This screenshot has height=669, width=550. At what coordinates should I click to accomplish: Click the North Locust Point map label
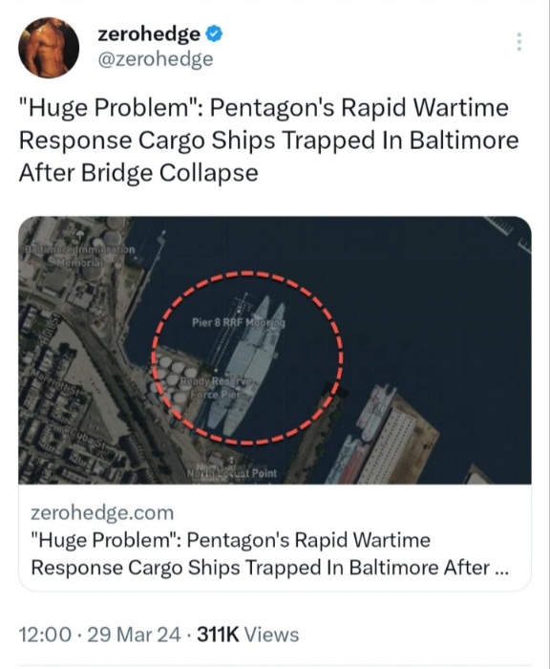pyautogui.click(x=232, y=473)
